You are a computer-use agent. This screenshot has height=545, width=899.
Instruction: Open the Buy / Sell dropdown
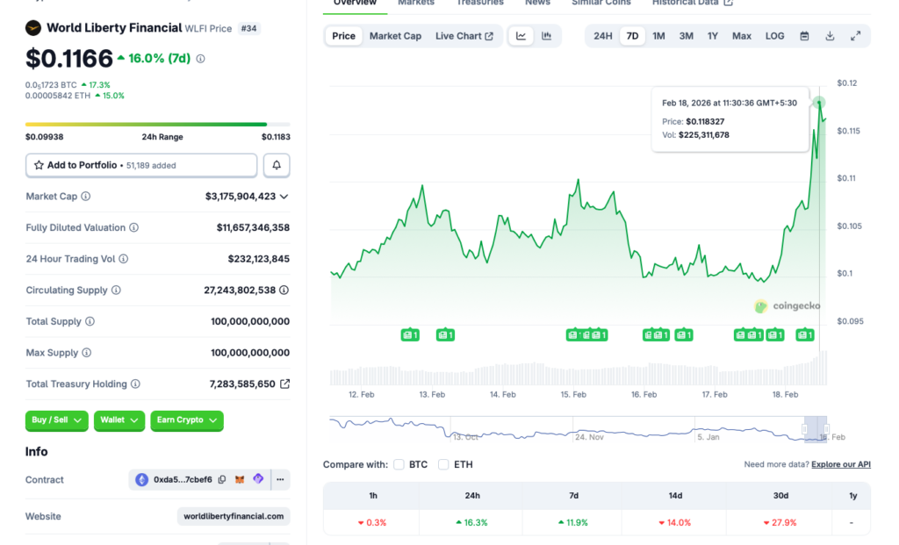point(57,420)
